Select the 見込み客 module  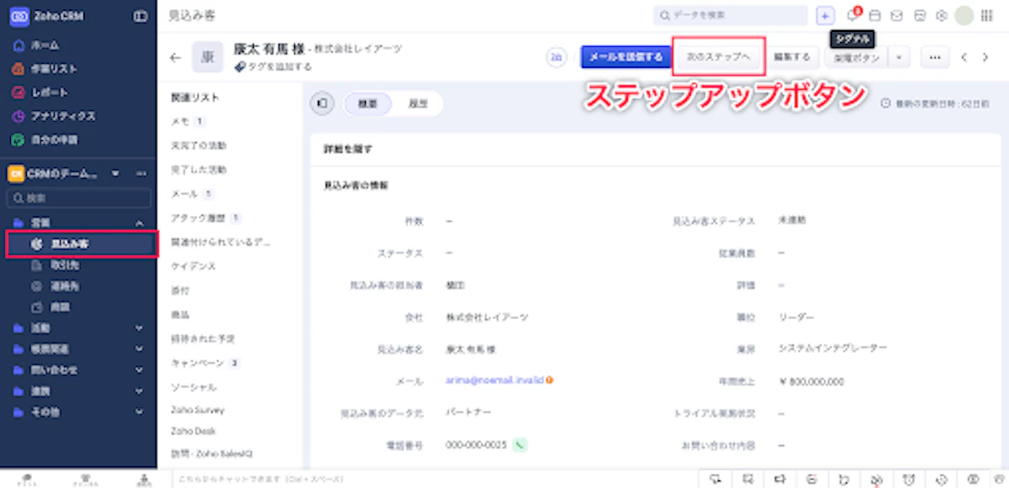(x=81, y=244)
